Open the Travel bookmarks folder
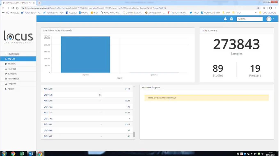The height and width of the screenshot is (156, 279). pos(236,13)
